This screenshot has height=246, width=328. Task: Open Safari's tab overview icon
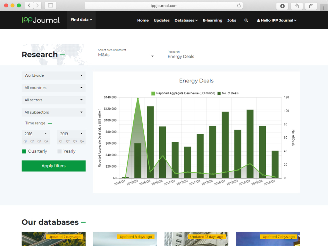point(311,6)
